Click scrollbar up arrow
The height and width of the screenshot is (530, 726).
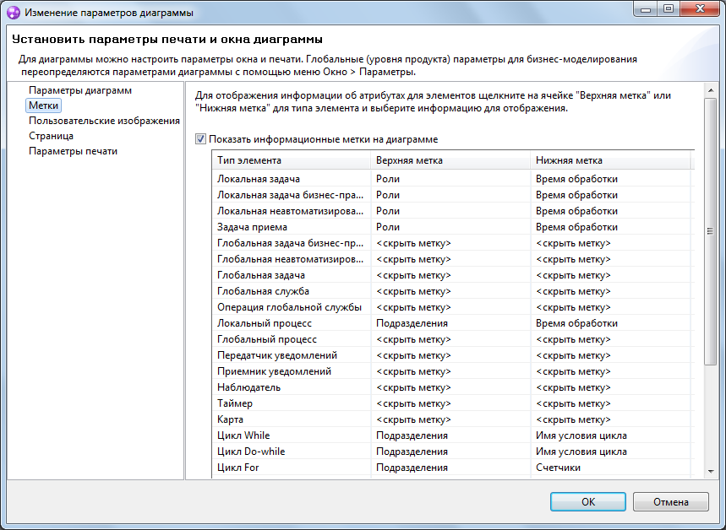coord(711,90)
